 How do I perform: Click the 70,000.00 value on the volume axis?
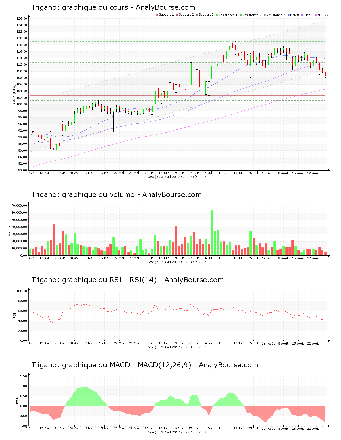(x=19, y=206)
